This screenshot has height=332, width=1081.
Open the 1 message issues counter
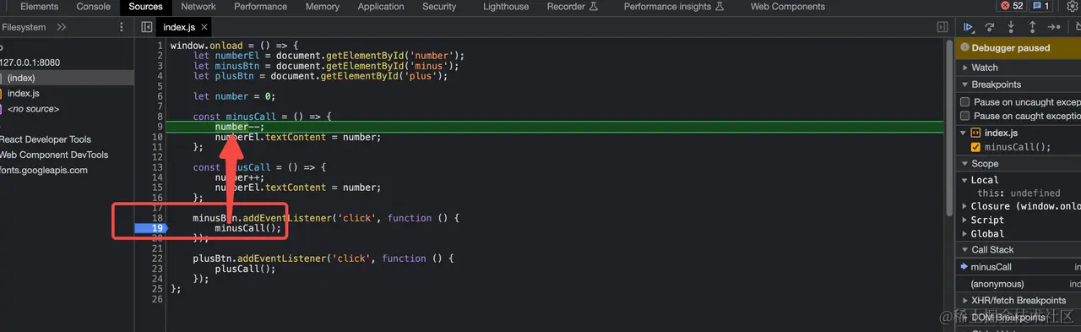pos(1041,6)
